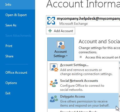The image size is (120, 112).
Task: Click the Account and Social heading text
Action: tap(99, 42)
